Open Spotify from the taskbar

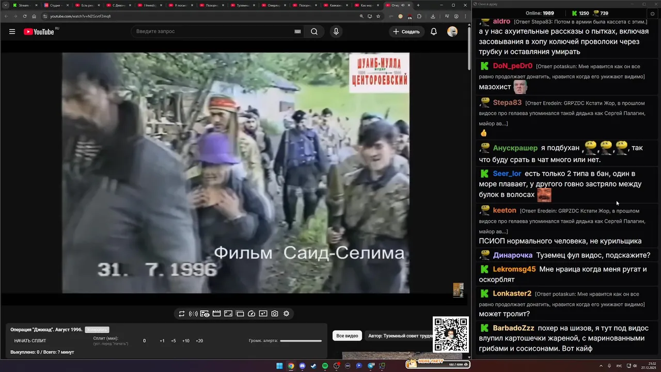point(325,366)
